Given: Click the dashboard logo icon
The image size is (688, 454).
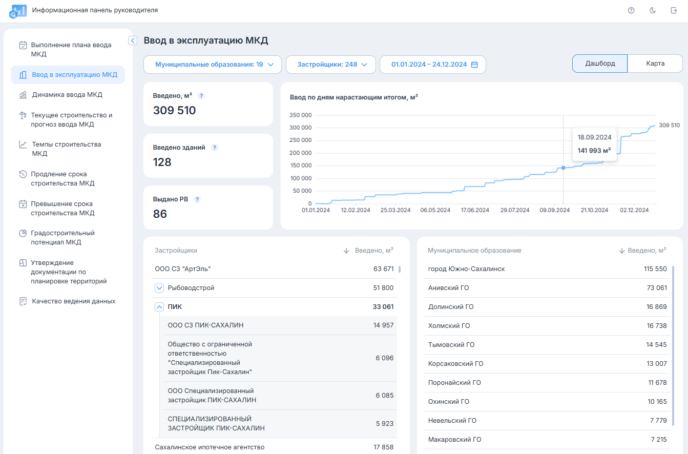Looking at the screenshot, I should click(18, 11).
